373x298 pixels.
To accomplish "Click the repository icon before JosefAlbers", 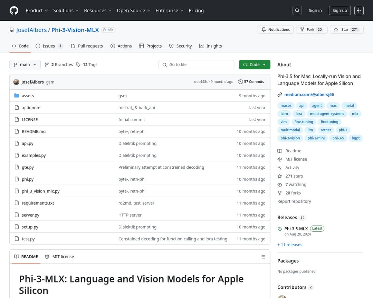I will tap(12, 30).
